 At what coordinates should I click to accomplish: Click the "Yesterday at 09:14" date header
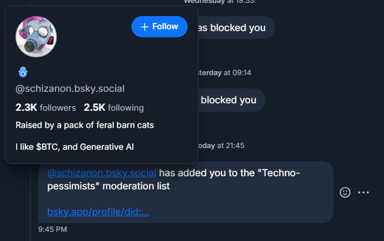click(224, 73)
